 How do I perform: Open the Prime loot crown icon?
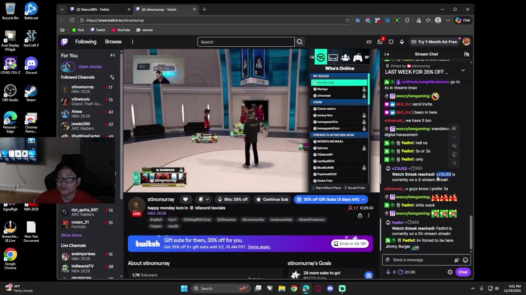point(369,42)
